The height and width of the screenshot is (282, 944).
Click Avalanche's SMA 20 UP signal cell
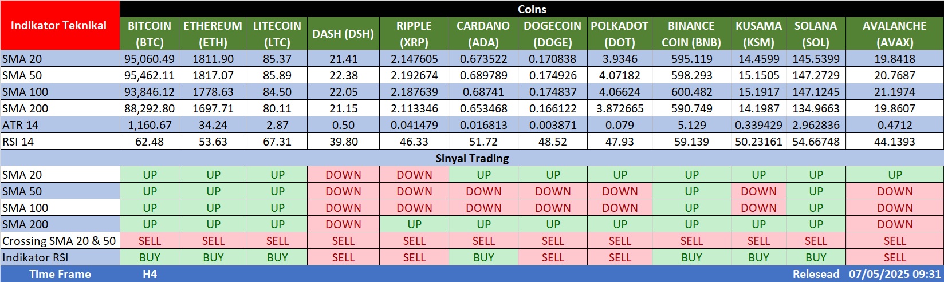click(895, 175)
